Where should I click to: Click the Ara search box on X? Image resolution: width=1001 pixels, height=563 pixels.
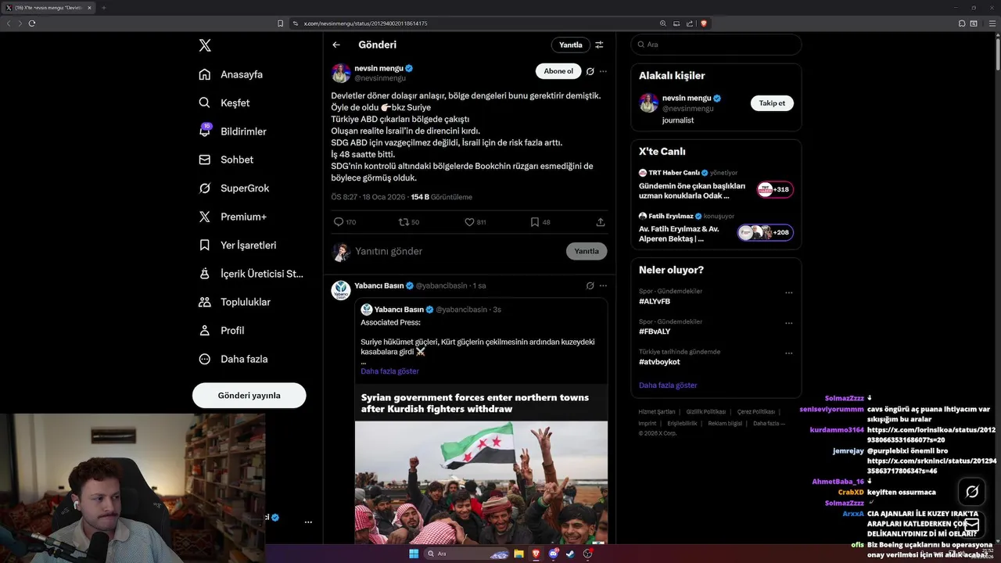(716, 45)
